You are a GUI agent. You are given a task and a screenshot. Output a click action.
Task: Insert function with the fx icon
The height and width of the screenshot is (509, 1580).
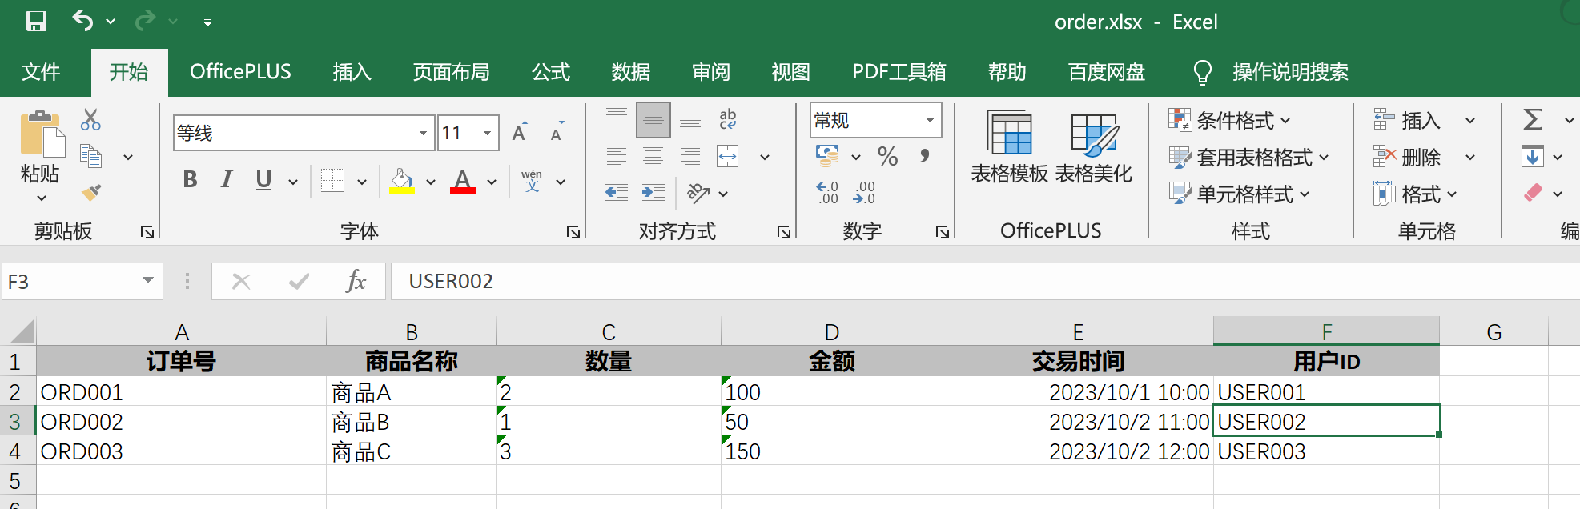[356, 281]
